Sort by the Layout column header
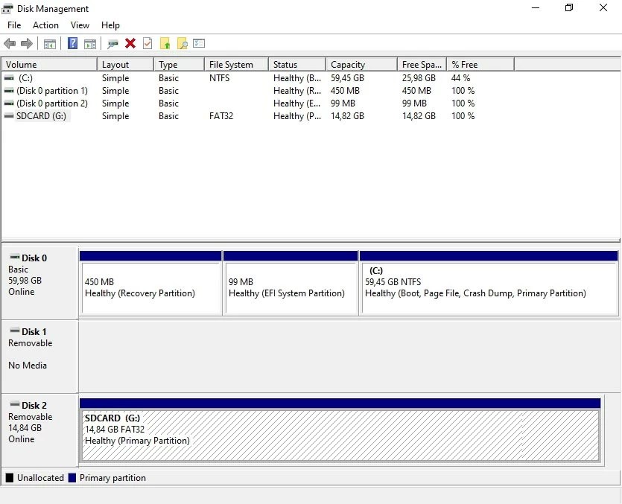622x504 pixels. tap(125, 64)
